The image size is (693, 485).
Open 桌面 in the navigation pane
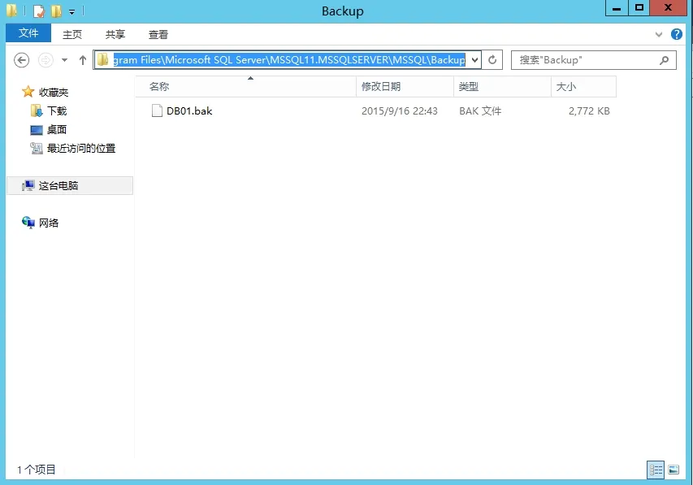click(x=57, y=129)
